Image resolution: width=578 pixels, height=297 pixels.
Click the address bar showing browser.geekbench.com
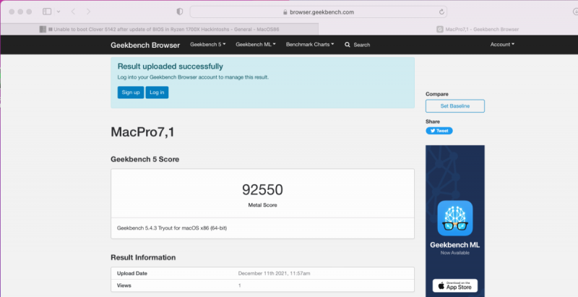click(x=318, y=12)
